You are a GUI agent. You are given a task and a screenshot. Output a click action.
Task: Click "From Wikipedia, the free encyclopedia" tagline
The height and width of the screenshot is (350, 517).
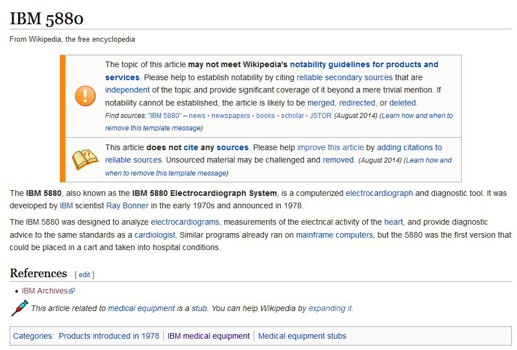[x=72, y=39]
